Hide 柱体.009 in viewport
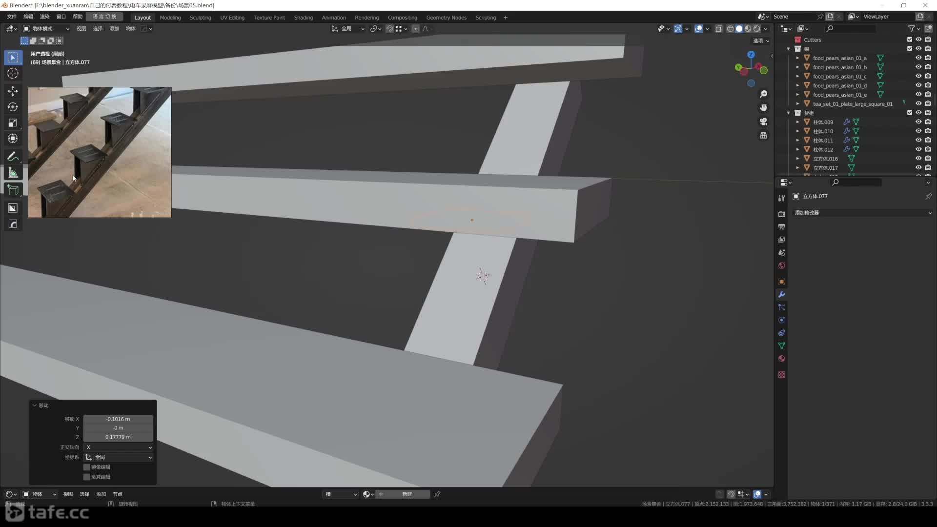The width and height of the screenshot is (937, 527). click(918, 122)
